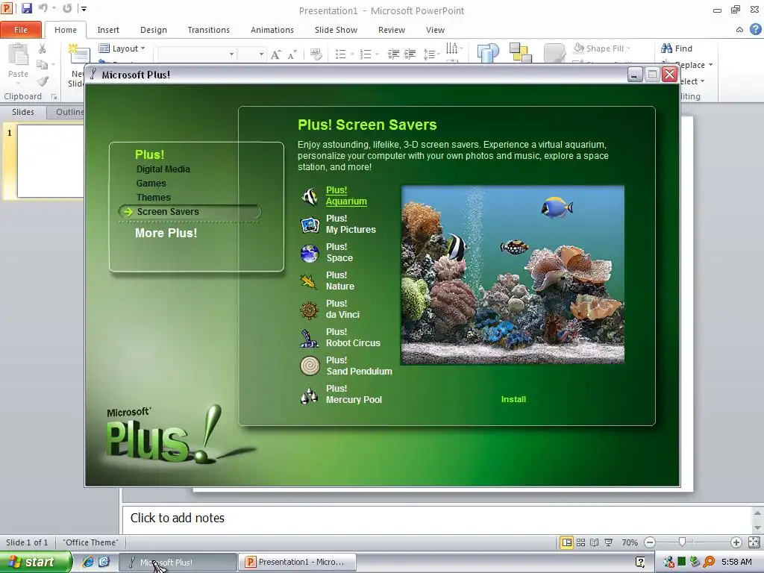
Task: Save the presentation in PowerPoint toolbar
Action: click(26, 8)
